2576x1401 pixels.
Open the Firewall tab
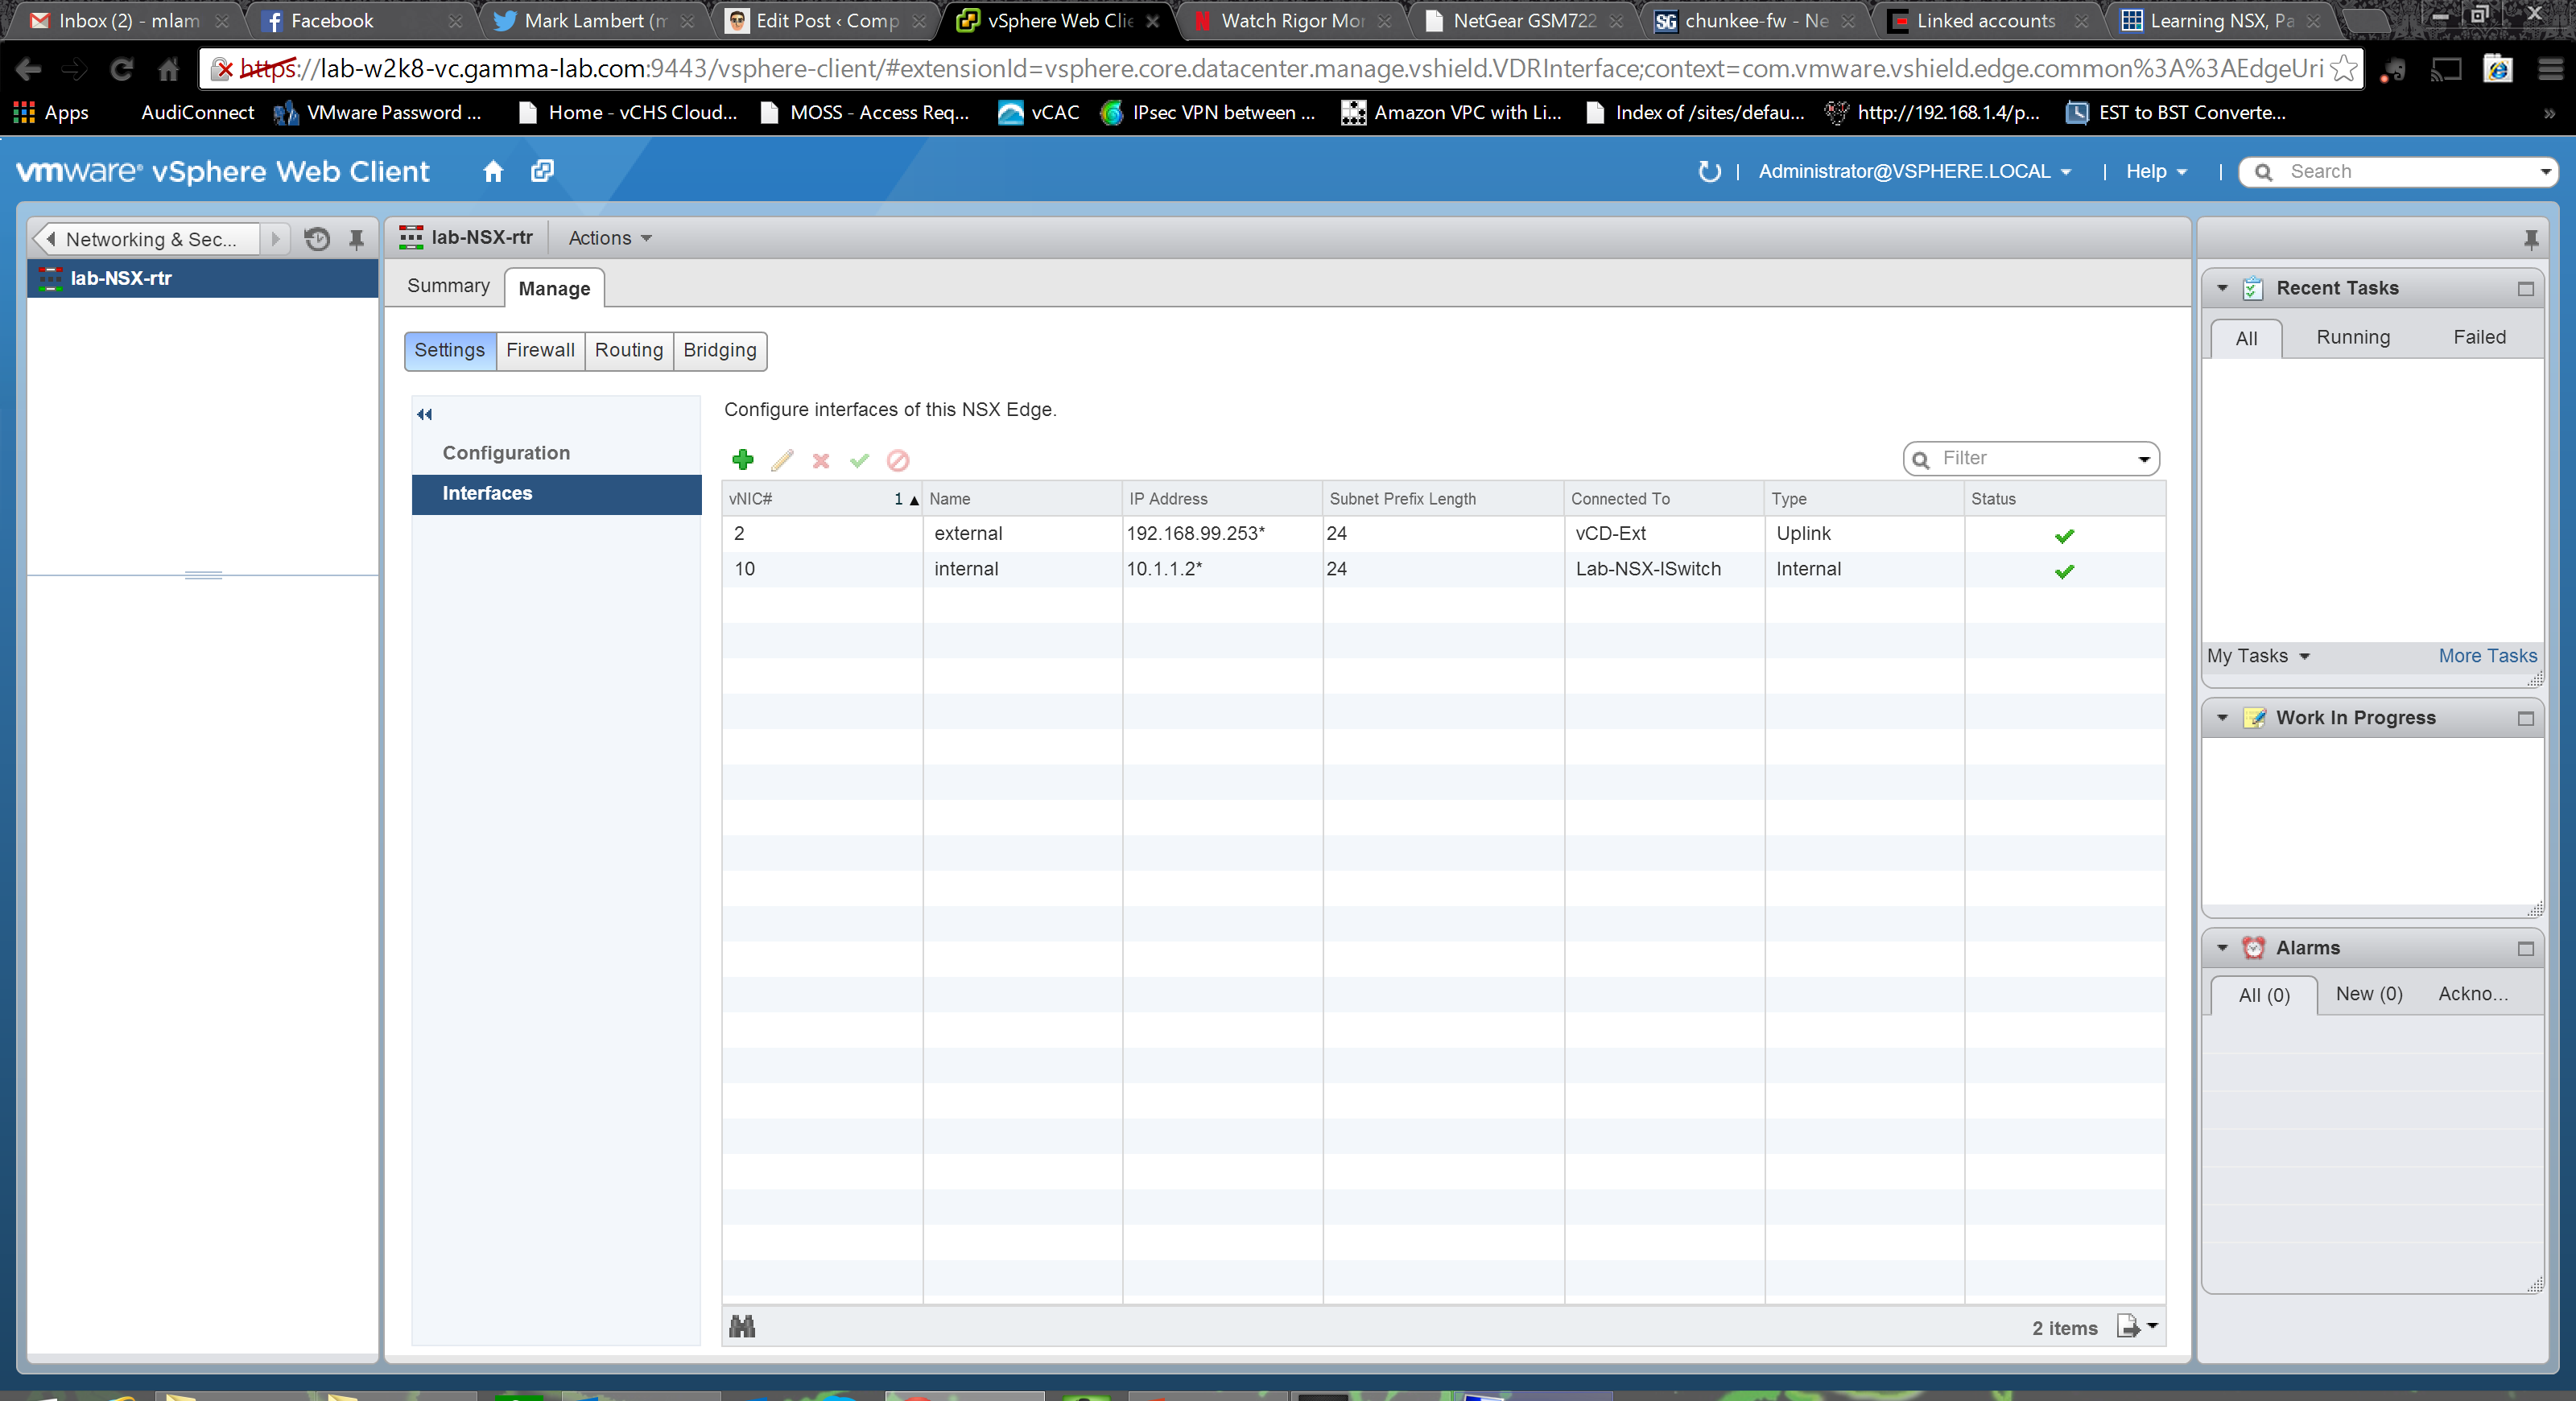540,351
